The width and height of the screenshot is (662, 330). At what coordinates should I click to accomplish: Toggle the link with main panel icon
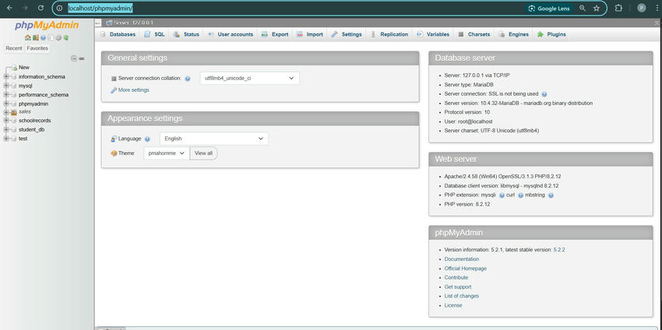point(82,58)
